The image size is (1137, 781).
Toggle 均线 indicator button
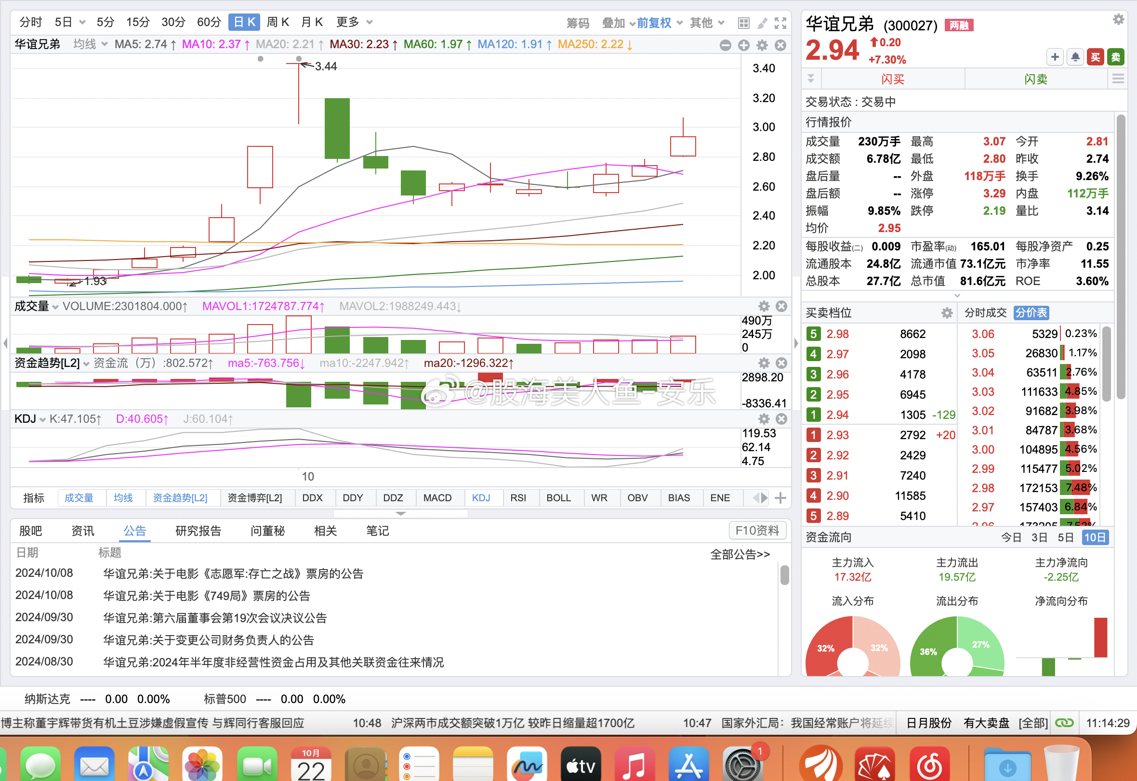123,498
